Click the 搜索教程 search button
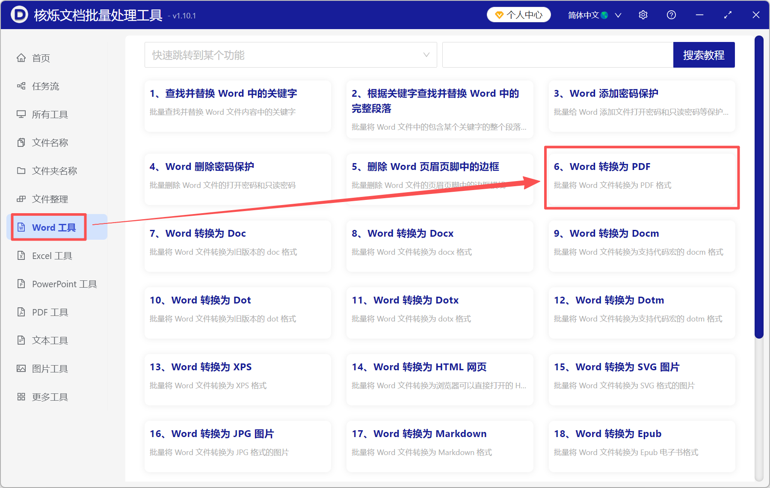Viewport: 770px width, 488px height. point(704,55)
